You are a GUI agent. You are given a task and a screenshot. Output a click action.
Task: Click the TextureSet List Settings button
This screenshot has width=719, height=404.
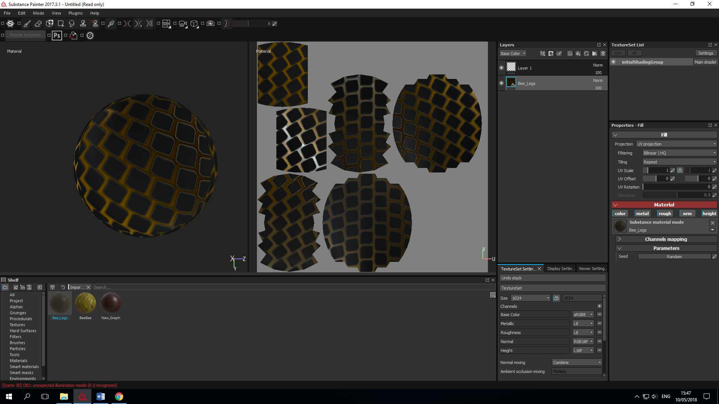pos(706,53)
